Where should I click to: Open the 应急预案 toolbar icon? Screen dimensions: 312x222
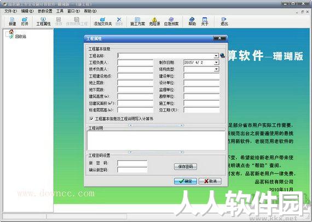(171, 21)
